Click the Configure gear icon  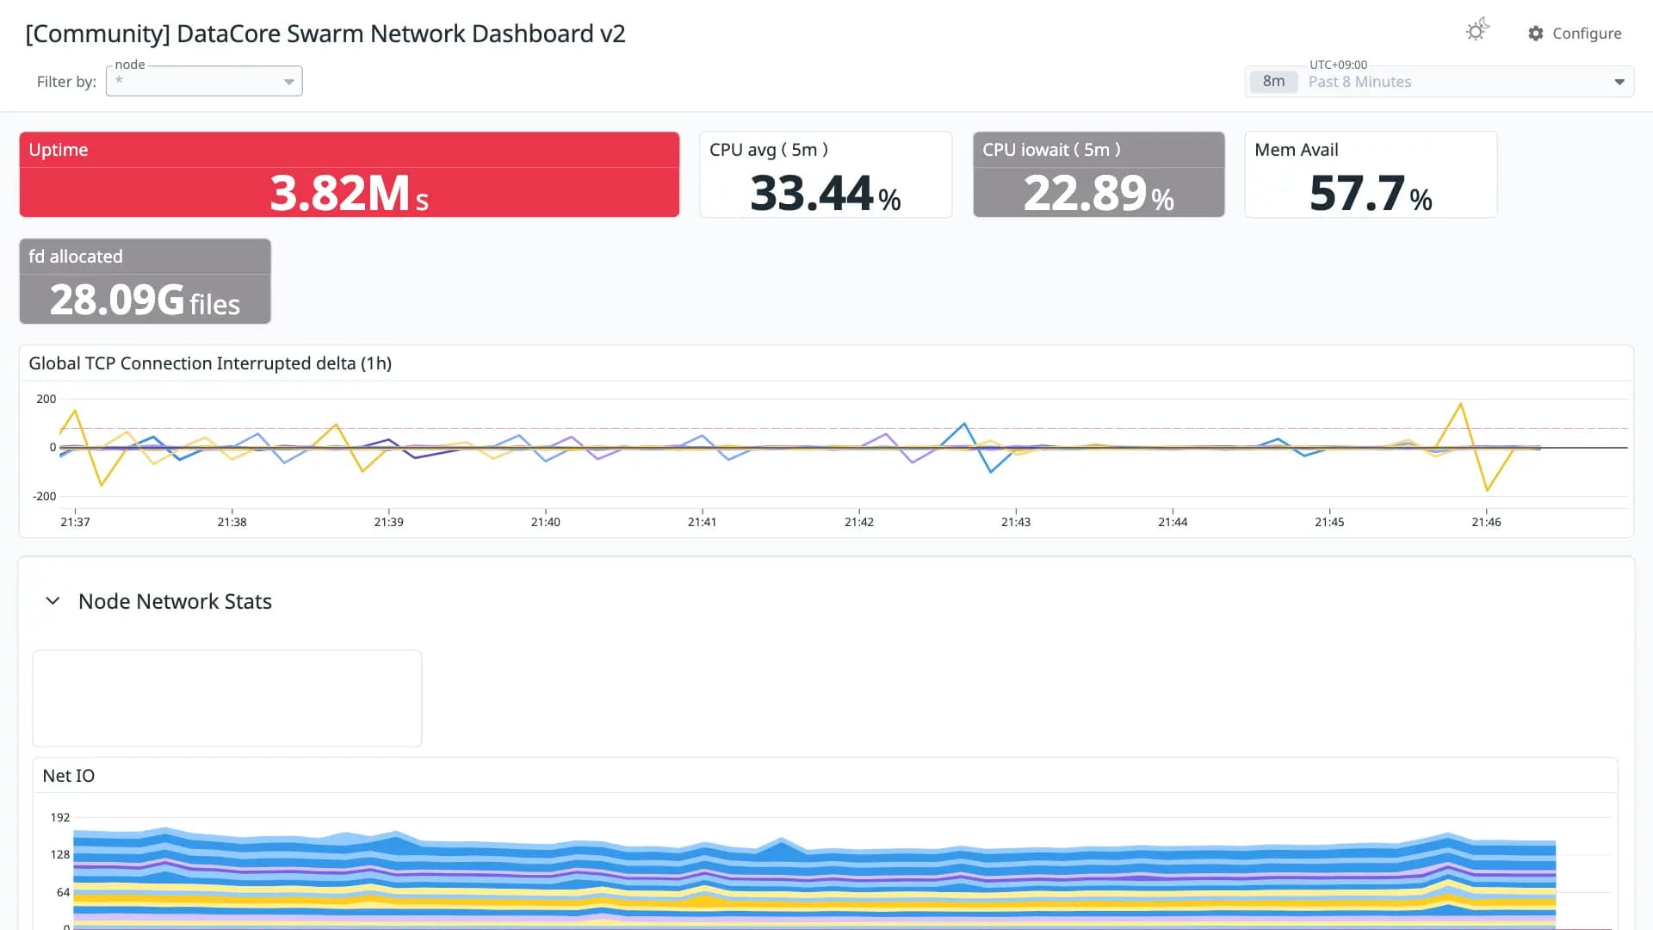click(1536, 33)
